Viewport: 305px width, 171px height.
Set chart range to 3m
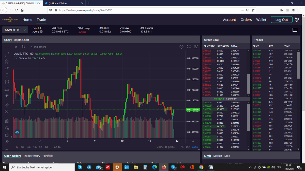[29, 147]
